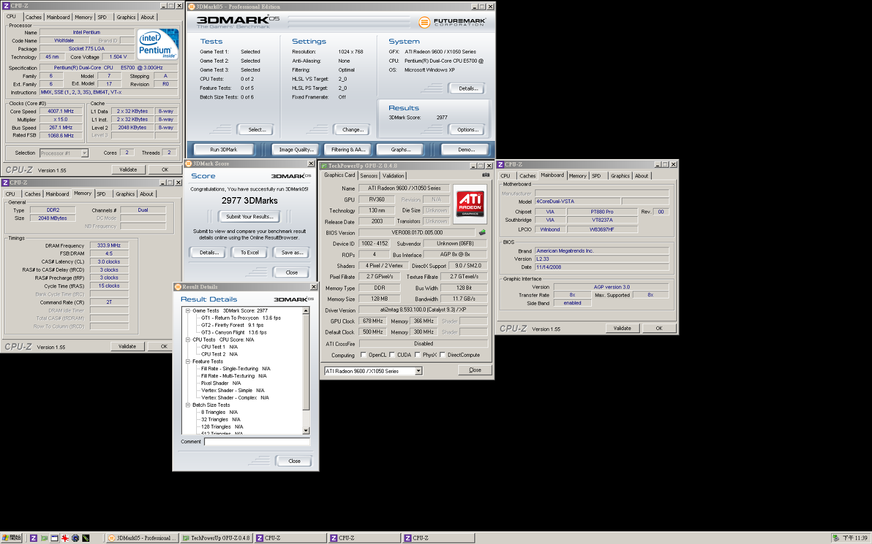Click the round blue quick launch icon
The width and height of the screenshot is (872, 544).
pyautogui.click(x=75, y=538)
